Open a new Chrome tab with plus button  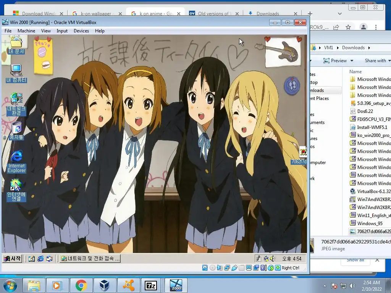[x=310, y=13]
